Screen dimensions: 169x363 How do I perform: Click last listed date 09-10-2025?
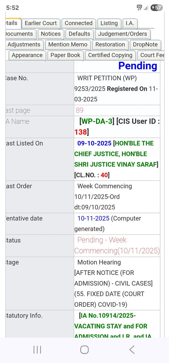click(94, 143)
